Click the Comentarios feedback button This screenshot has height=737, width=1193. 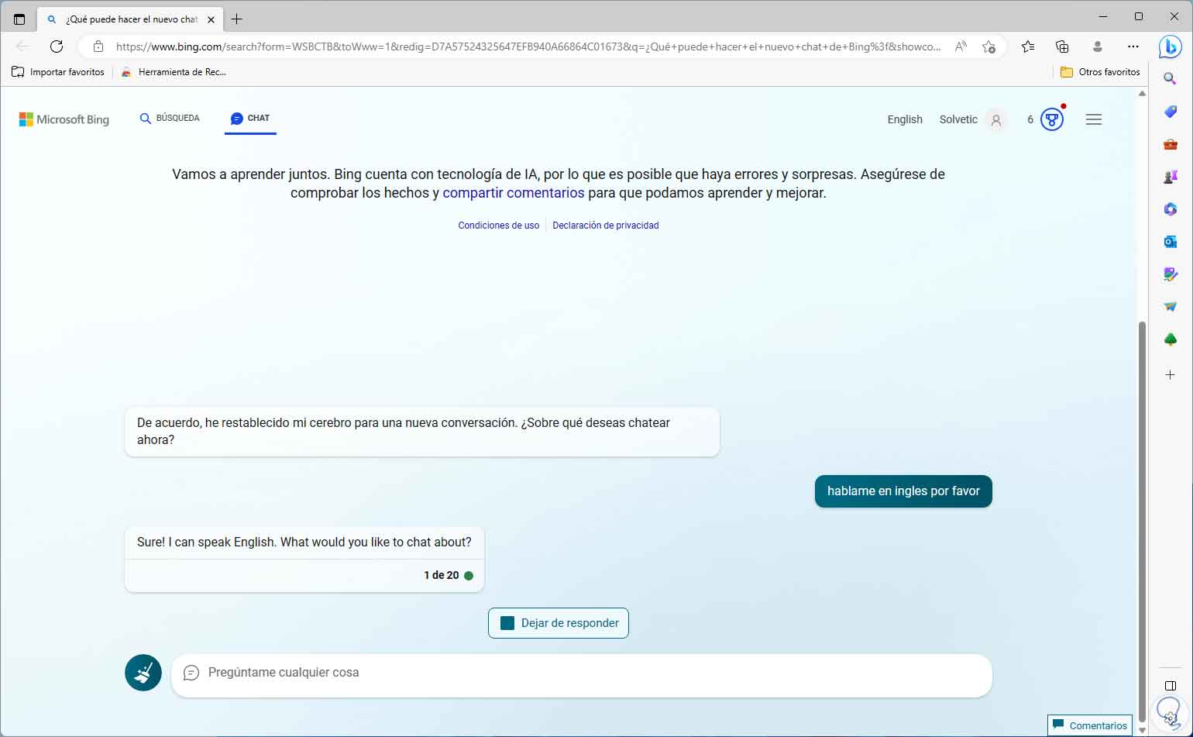[x=1089, y=725]
